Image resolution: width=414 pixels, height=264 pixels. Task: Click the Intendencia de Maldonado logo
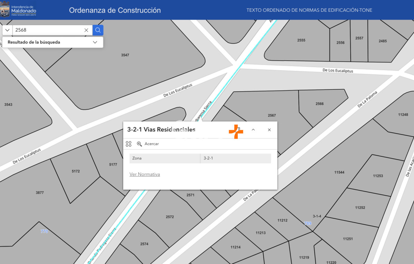point(19,10)
